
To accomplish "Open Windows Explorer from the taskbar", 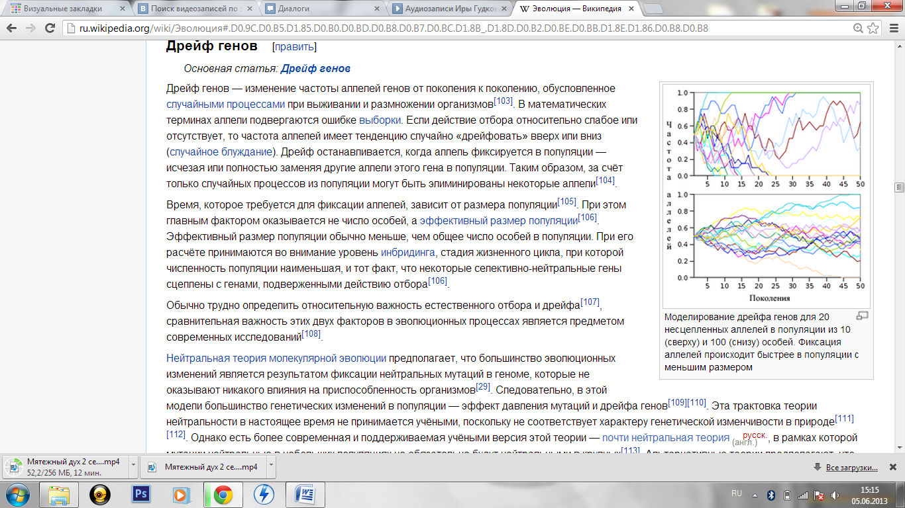I will pyautogui.click(x=60, y=494).
